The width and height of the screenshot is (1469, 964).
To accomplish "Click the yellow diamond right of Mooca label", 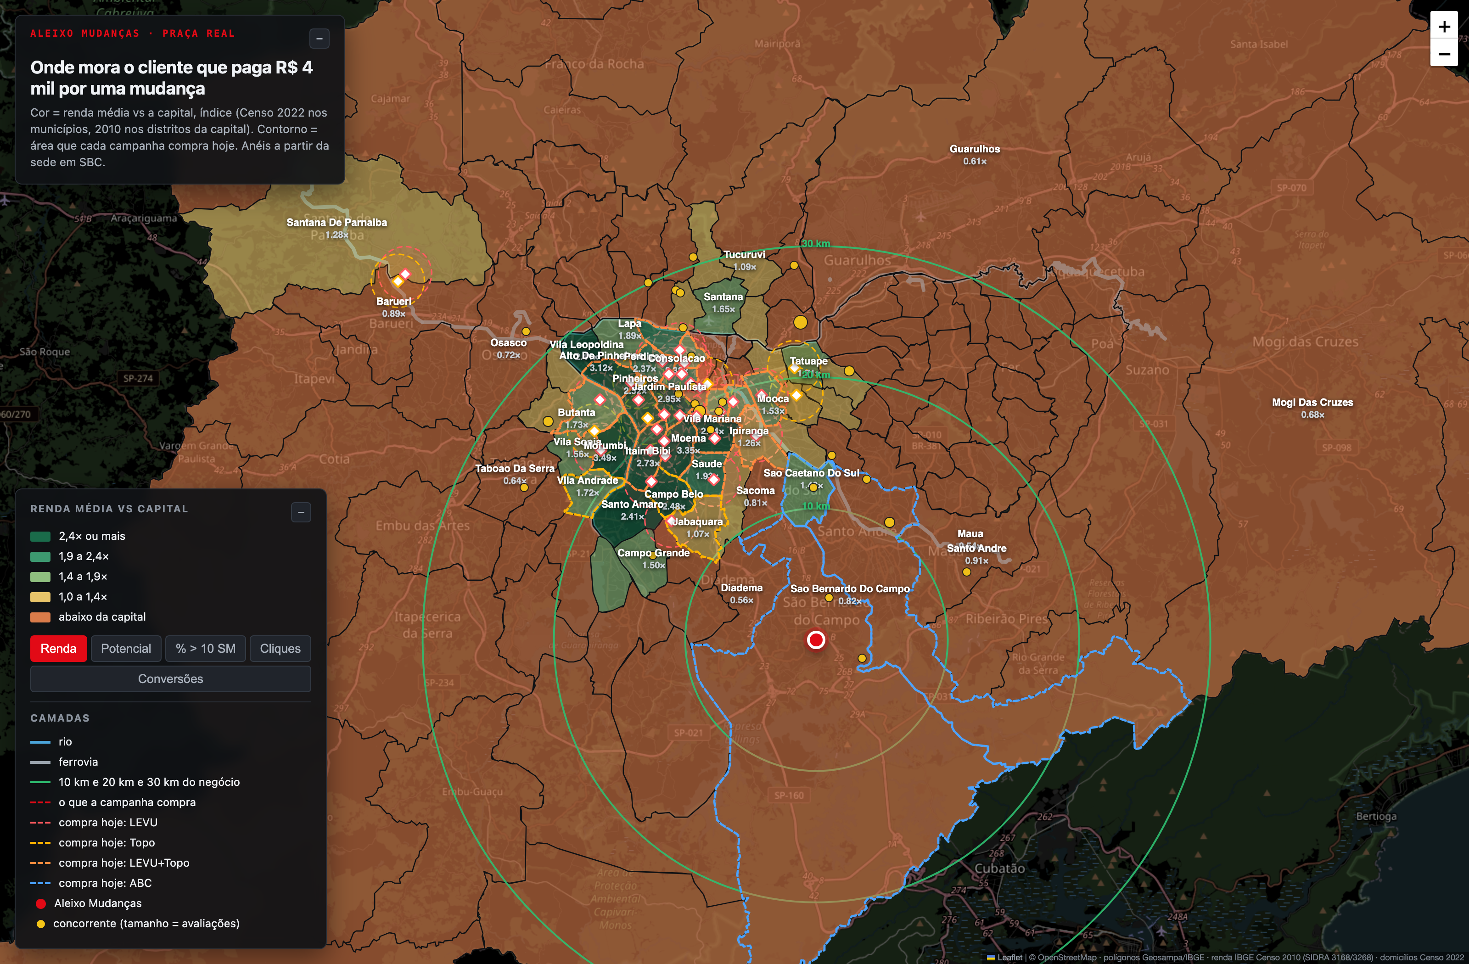I will [796, 395].
